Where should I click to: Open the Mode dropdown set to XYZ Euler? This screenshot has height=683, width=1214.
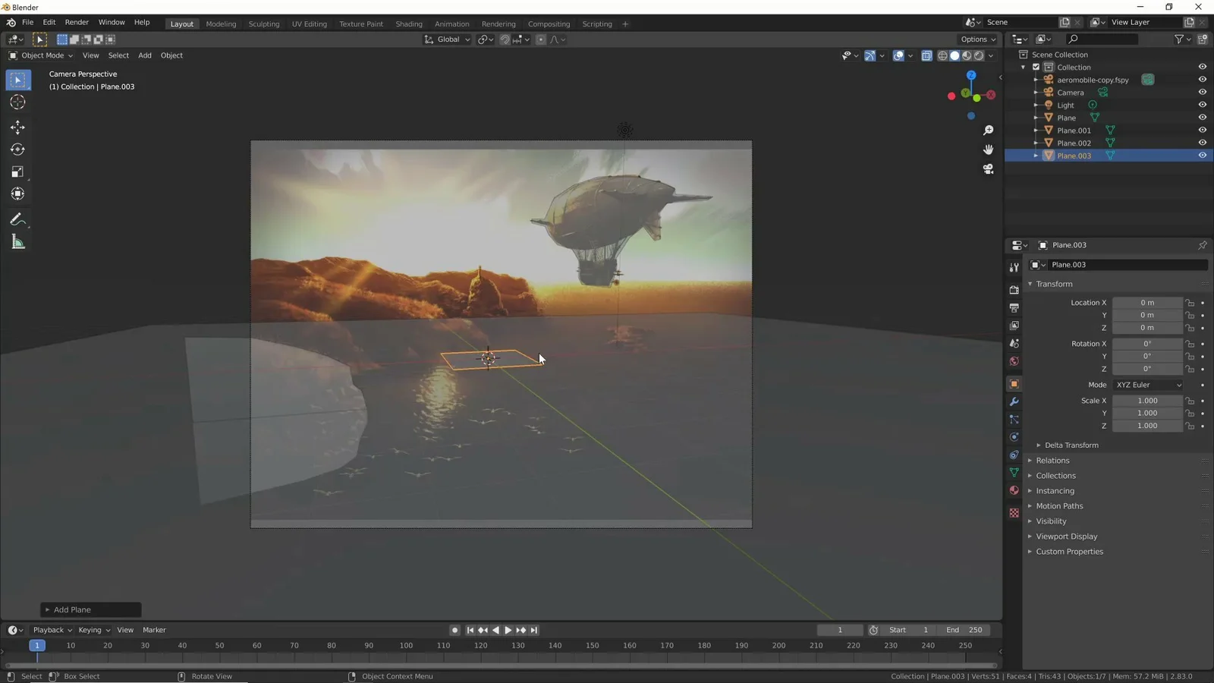[x=1148, y=385]
